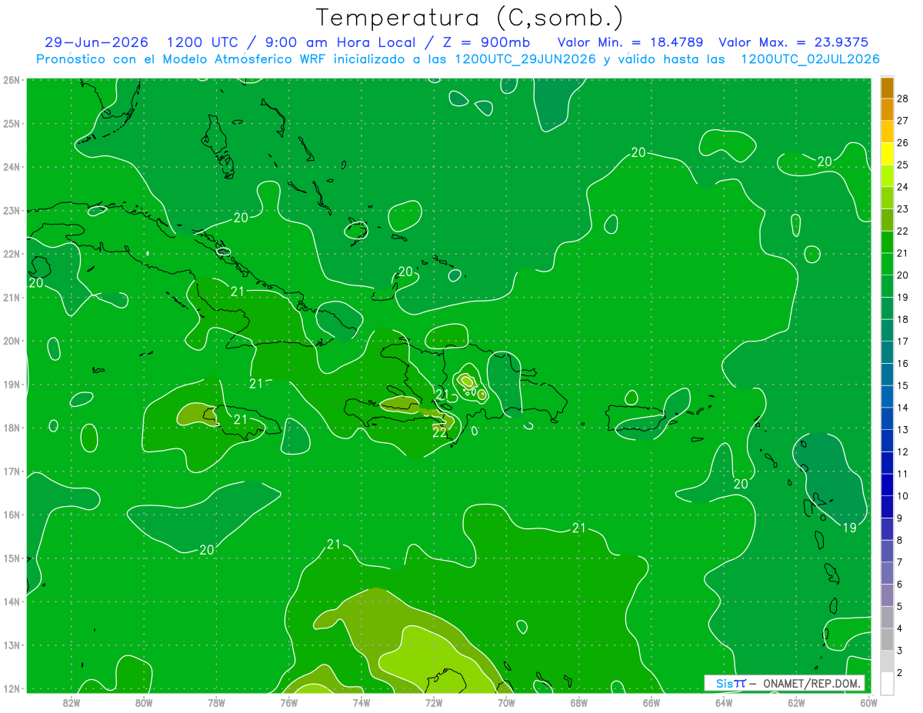The height and width of the screenshot is (713, 923).
Task: Click legend value "22" on color scale
Action: point(902,231)
